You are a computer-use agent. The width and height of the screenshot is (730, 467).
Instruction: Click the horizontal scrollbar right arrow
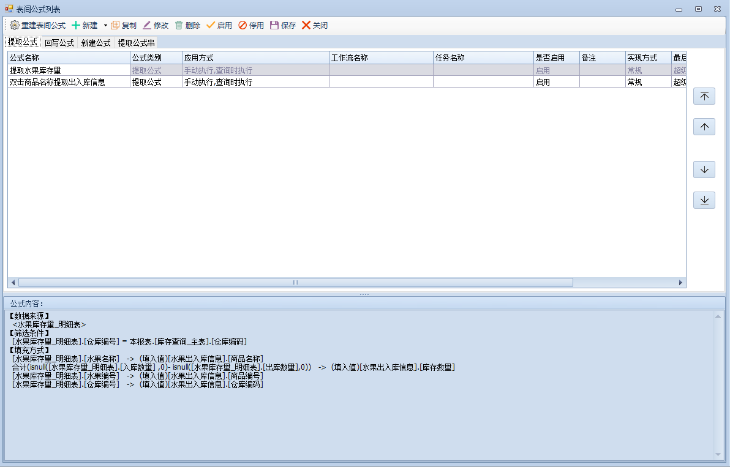coord(680,283)
